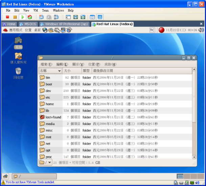Image resolution: width=206 pixels, height=186 pixels.
Task: Click the TC input method indicator
Action: pyautogui.click(x=152, y=30)
